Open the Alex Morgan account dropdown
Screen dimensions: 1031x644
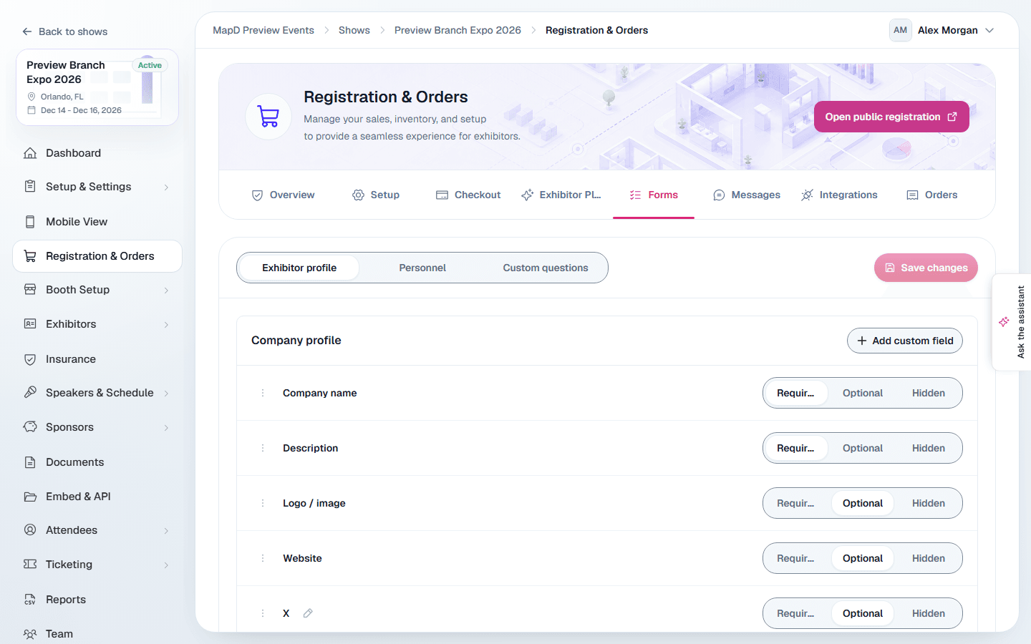(942, 30)
